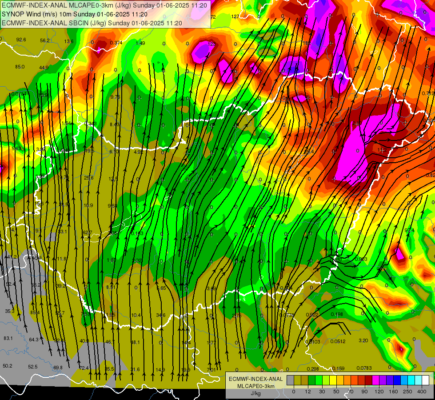Click the map value 0.0783

tap(364, 368)
